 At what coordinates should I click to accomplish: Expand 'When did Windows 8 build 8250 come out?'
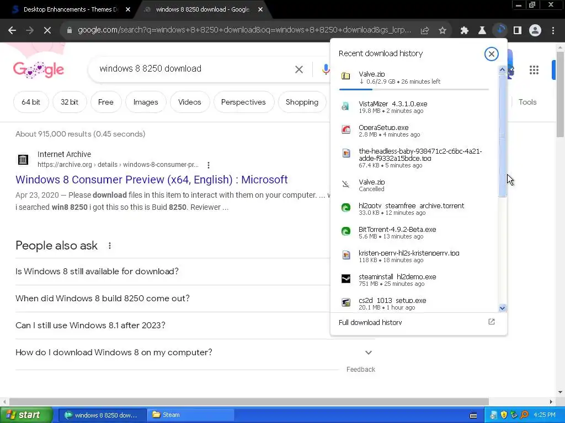tap(173, 299)
